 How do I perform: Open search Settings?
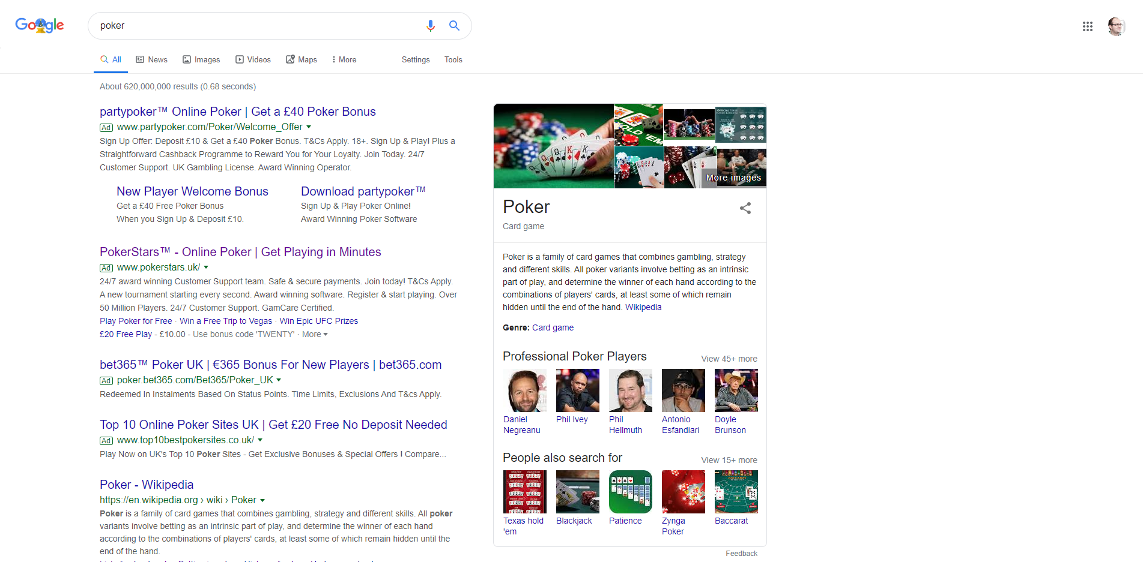point(416,59)
